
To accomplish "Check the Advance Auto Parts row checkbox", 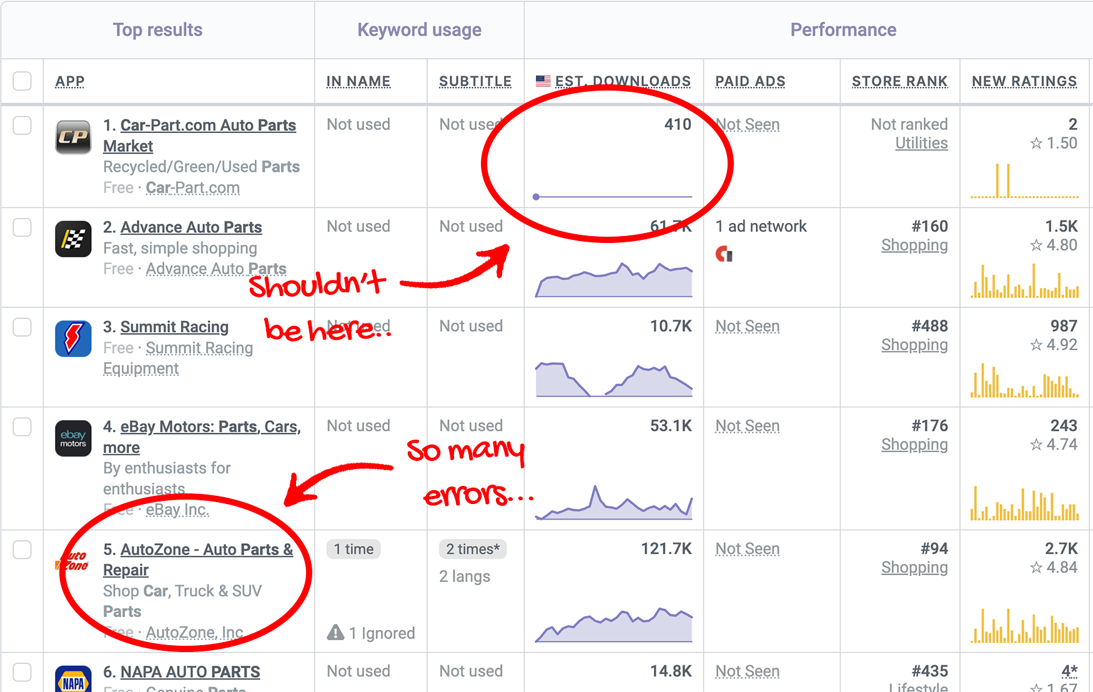I will click(22, 227).
